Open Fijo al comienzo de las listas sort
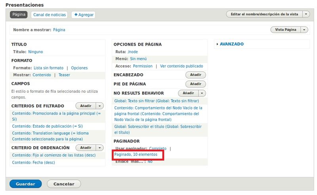317x195 pixels. click(54, 155)
